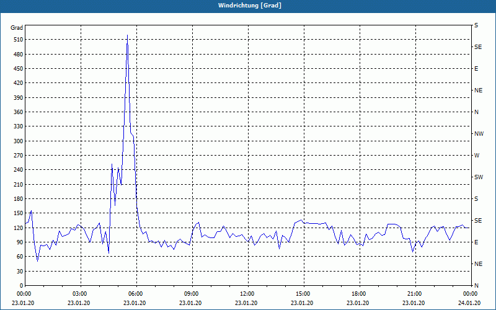Click the W compass label

pyautogui.click(x=477, y=156)
